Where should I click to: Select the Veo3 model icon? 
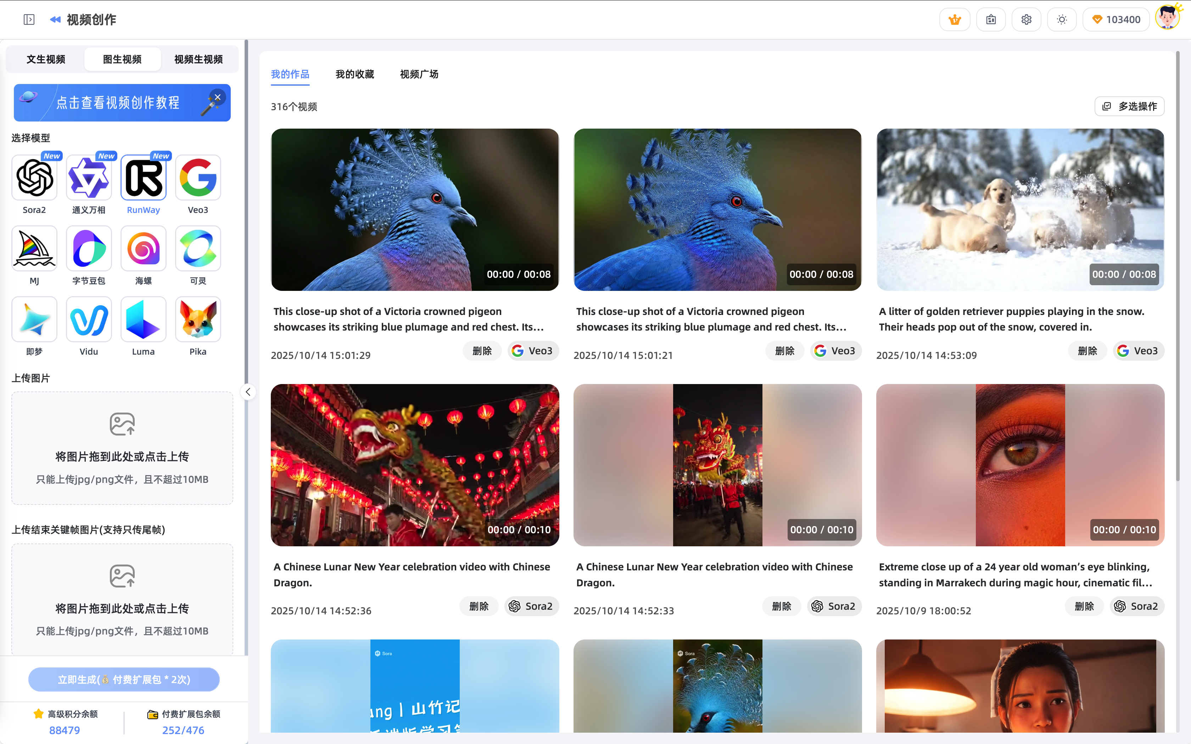point(198,177)
